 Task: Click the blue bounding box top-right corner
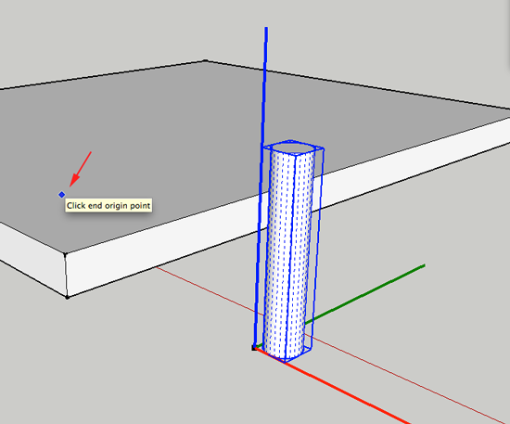(x=323, y=149)
